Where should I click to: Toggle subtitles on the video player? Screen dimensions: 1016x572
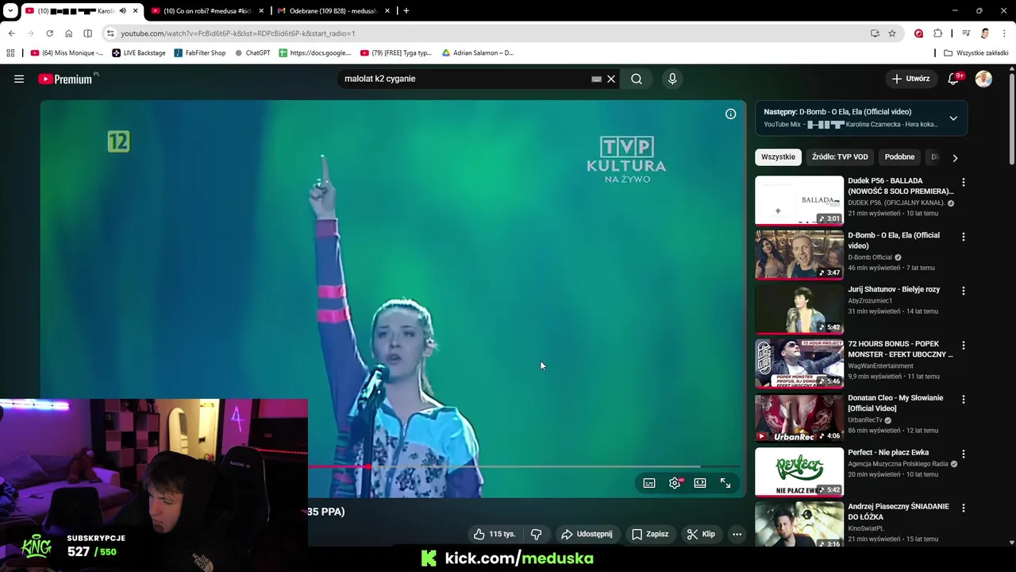click(x=649, y=483)
